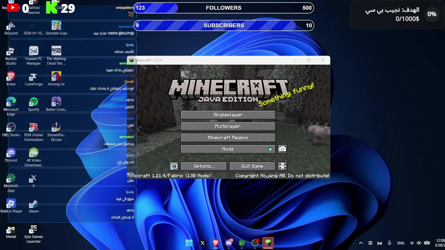Image resolution: width=445 pixels, height=250 pixels.
Task: Click the microphone tray icon
Action: coord(389,243)
